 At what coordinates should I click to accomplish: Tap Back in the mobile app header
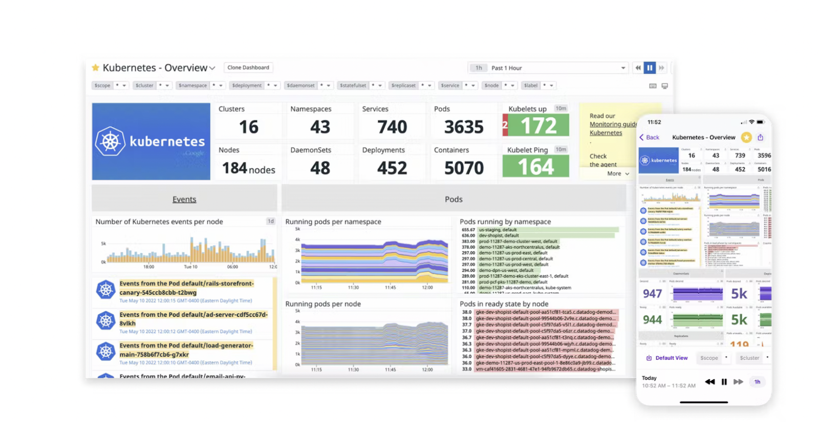pyautogui.click(x=649, y=137)
